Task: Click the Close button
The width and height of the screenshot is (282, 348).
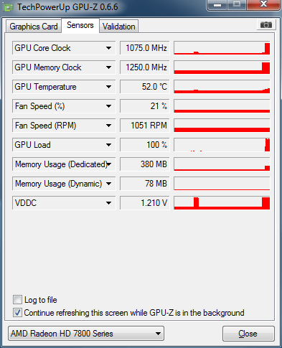Action: tap(248, 334)
